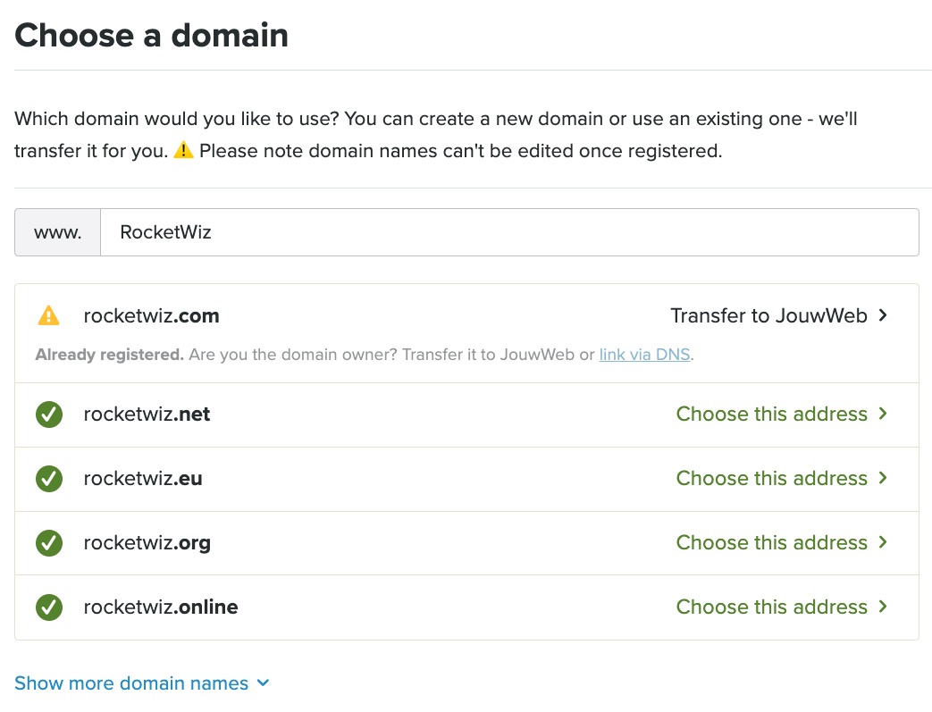Select the rocketwiz.org domain name text
The image size is (932, 712).
coord(147,543)
